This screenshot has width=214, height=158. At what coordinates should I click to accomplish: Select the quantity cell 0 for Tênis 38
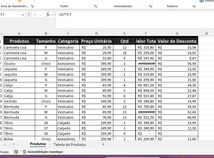tap(124, 134)
